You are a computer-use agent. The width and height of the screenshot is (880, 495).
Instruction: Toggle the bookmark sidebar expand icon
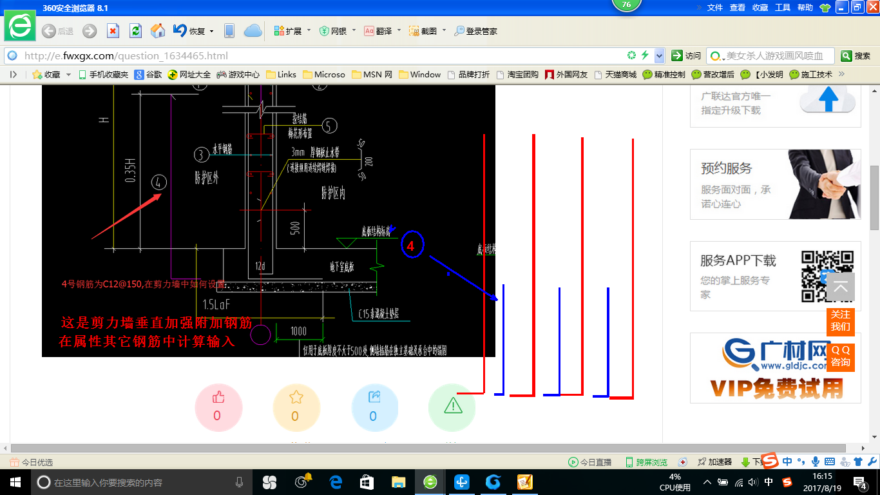click(14, 74)
